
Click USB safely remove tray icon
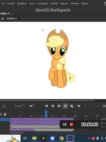102,138
